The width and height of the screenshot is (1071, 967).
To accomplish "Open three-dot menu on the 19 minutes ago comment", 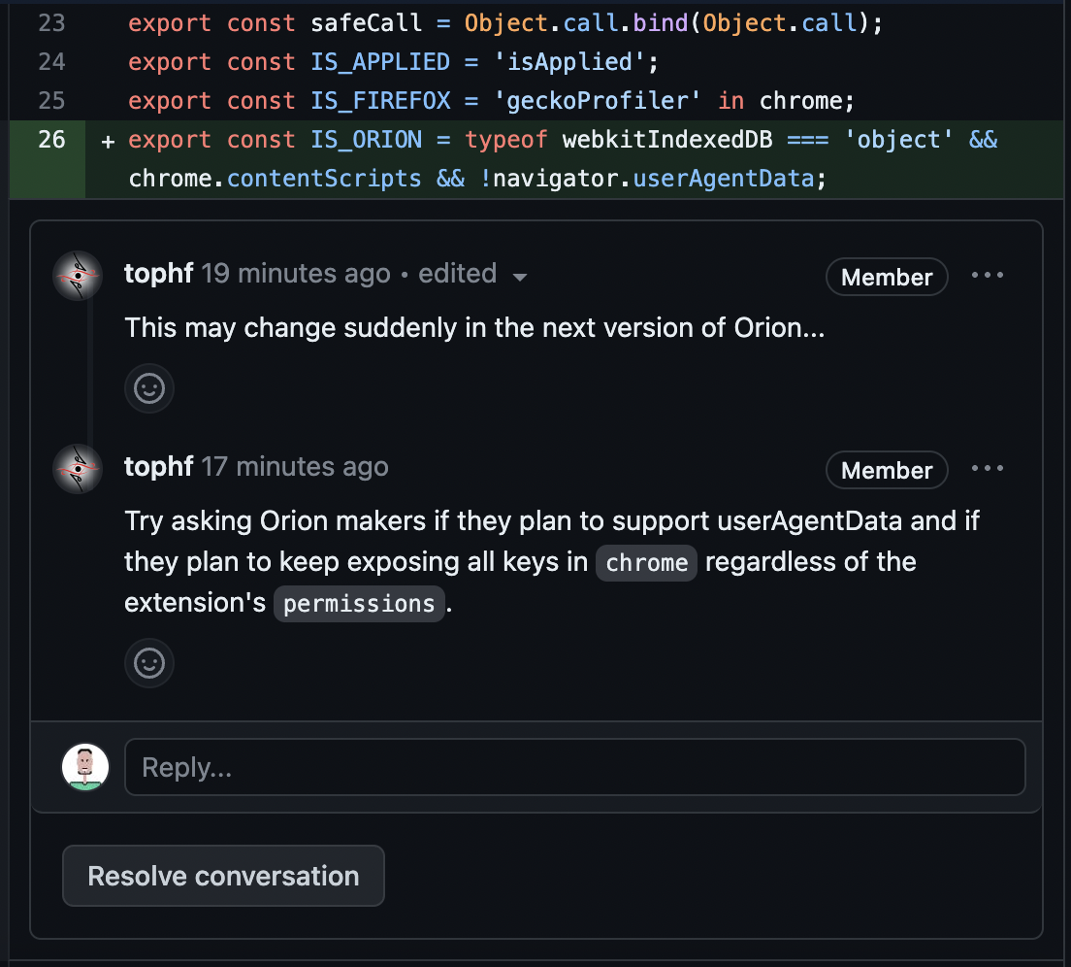I will tap(988, 276).
